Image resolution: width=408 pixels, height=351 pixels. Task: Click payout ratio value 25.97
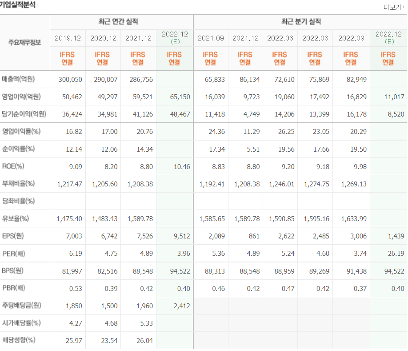pos(74,341)
